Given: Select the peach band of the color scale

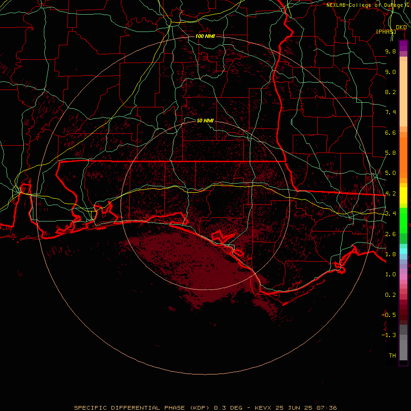Looking at the screenshot, I should pos(403,94).
